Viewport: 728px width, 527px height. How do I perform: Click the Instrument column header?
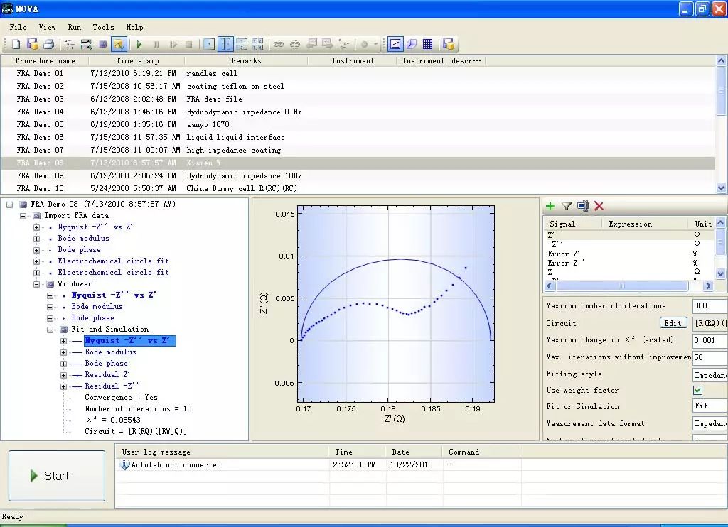353,61
